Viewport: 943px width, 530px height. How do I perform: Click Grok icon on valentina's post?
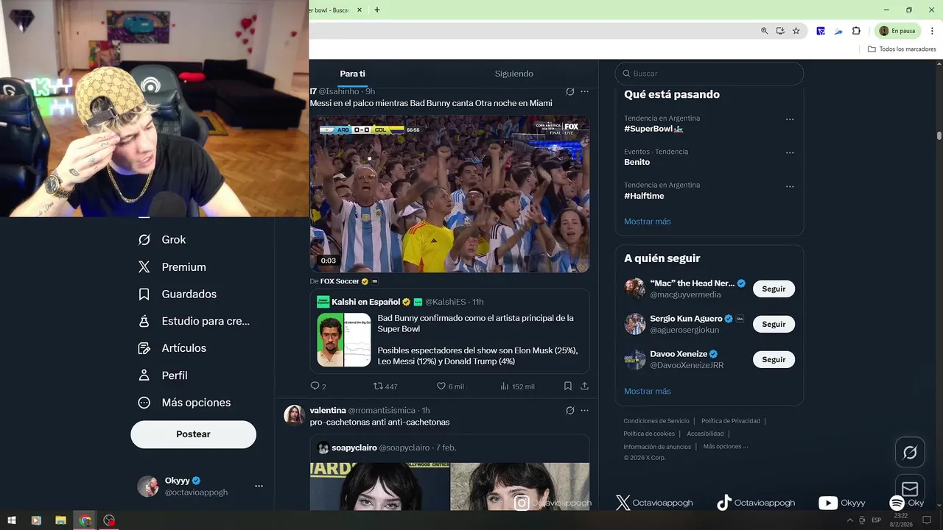(569, 410)
